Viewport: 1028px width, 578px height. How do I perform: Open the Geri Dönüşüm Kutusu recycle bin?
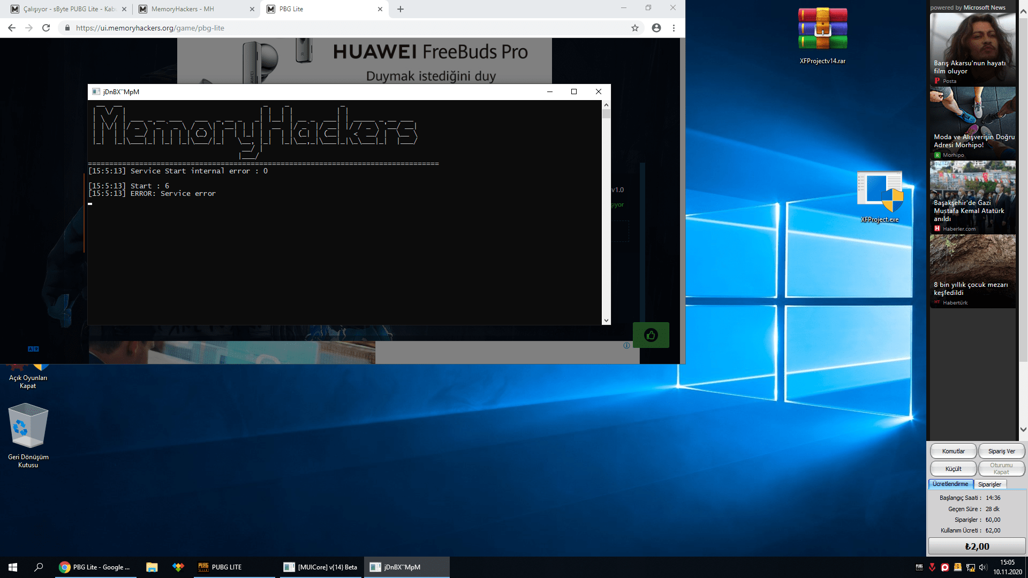coord(28,436)
